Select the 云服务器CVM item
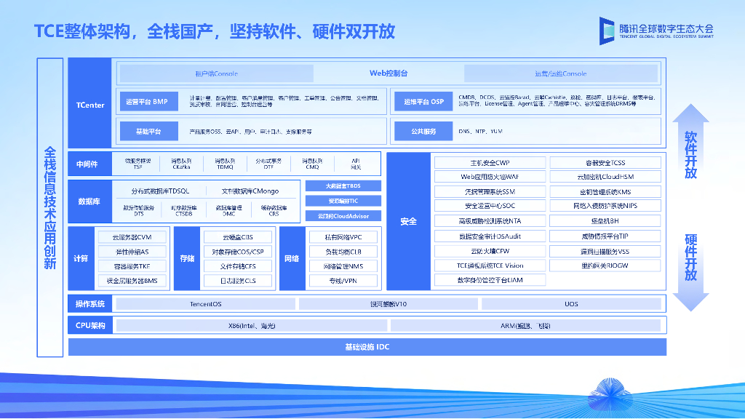 [x=132, y=237]
